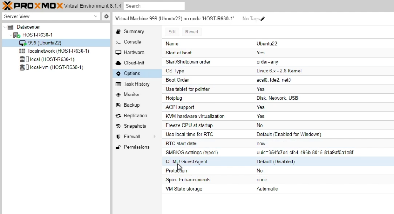Select localnetwork (HOST-R630-1) tree item
Screen dimensions: 394x214
point(56,51)
